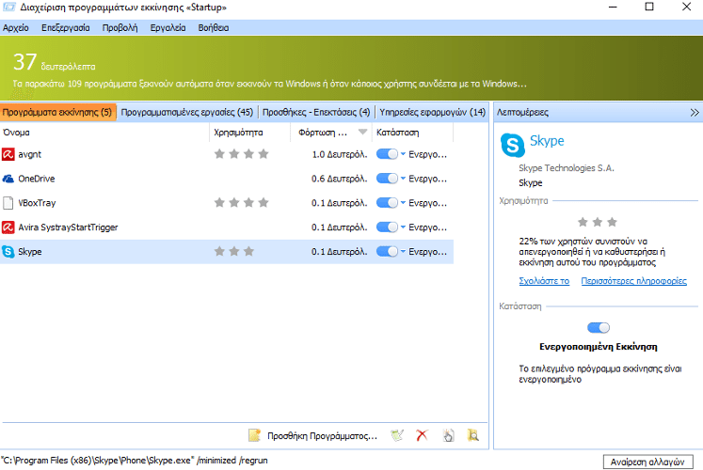Screen dimensions: 703x470
Task: Sort by Όνομα column header
Action: [104, 133]
